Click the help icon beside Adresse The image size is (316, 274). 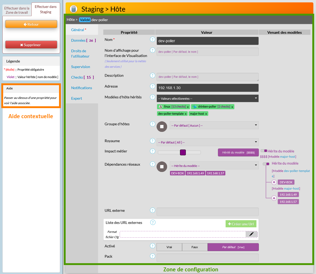pyautogui.click(x=152, y=86)
